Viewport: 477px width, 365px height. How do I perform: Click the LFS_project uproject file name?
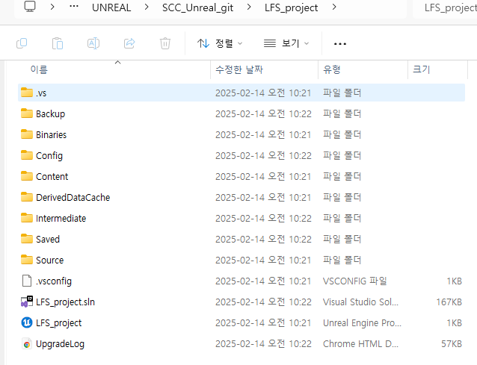pos(59,323)
